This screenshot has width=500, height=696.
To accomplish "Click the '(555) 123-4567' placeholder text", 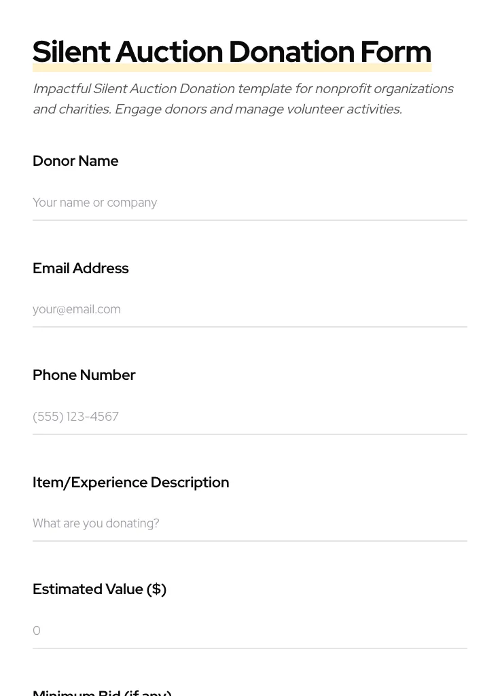I will click(x=75, y=417).
